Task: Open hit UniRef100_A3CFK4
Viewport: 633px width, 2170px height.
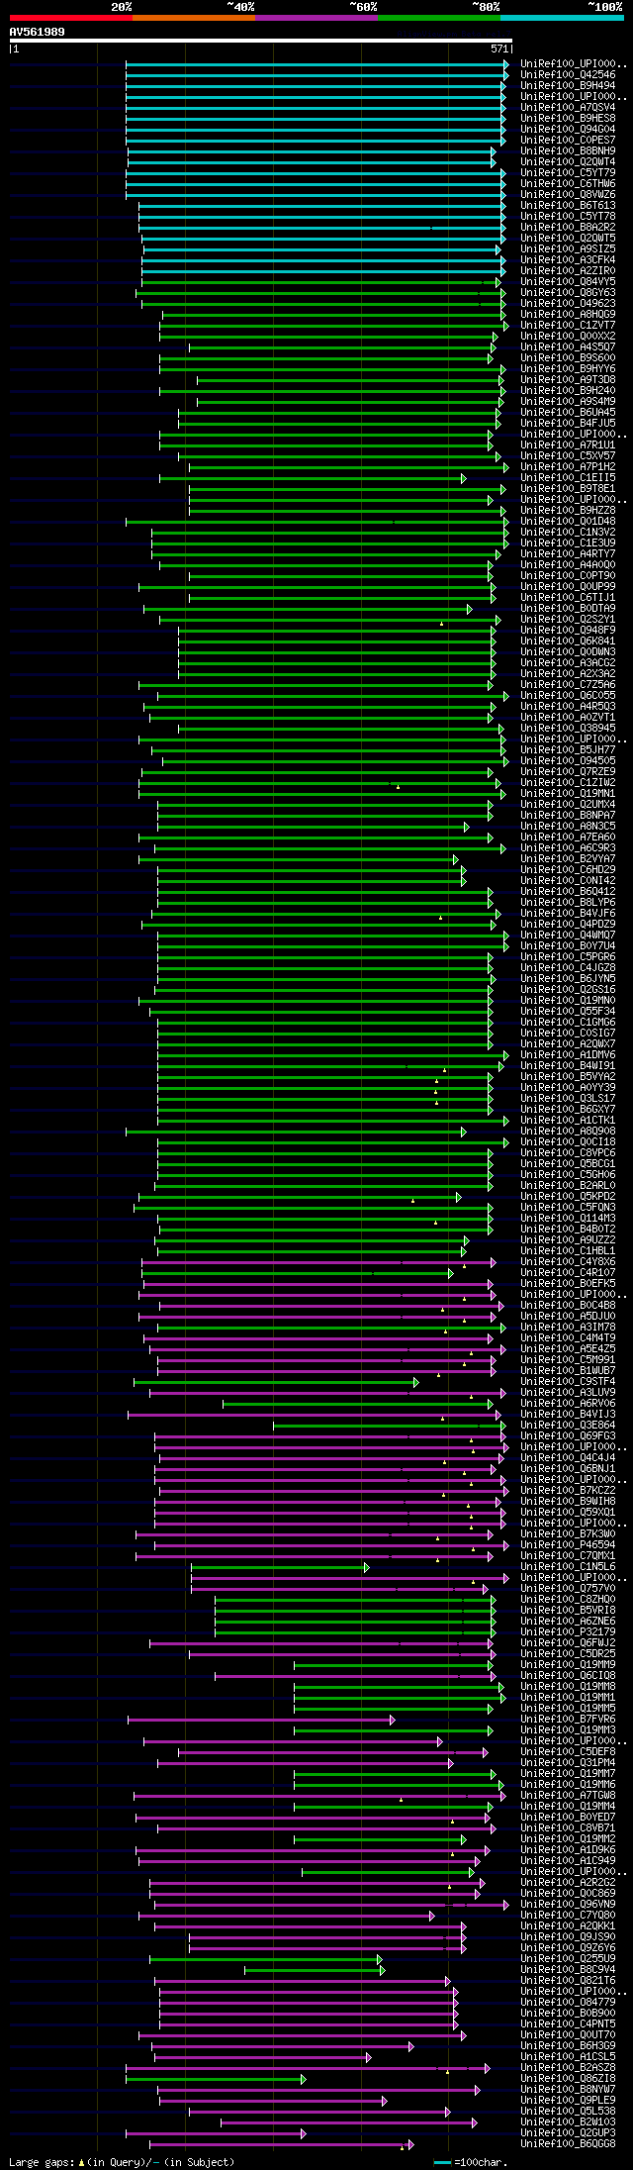Action: point(568,259)
